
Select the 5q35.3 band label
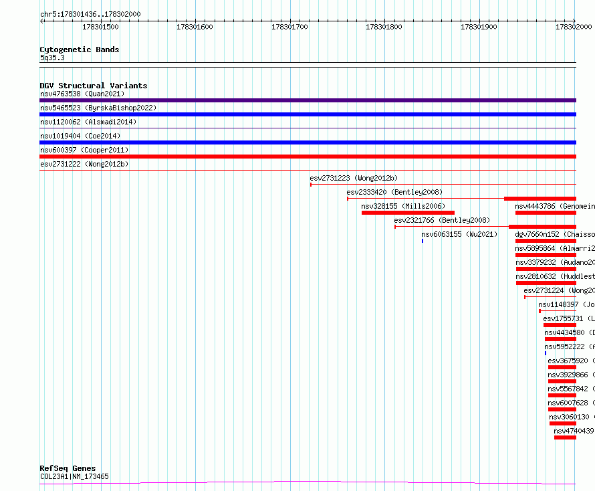coord(52,58)
